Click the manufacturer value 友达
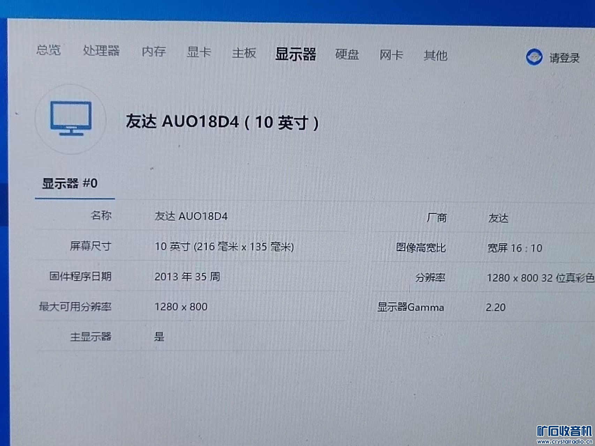This screenshot has width=595, height=446. pyautogui.click(x=498, y=218)
